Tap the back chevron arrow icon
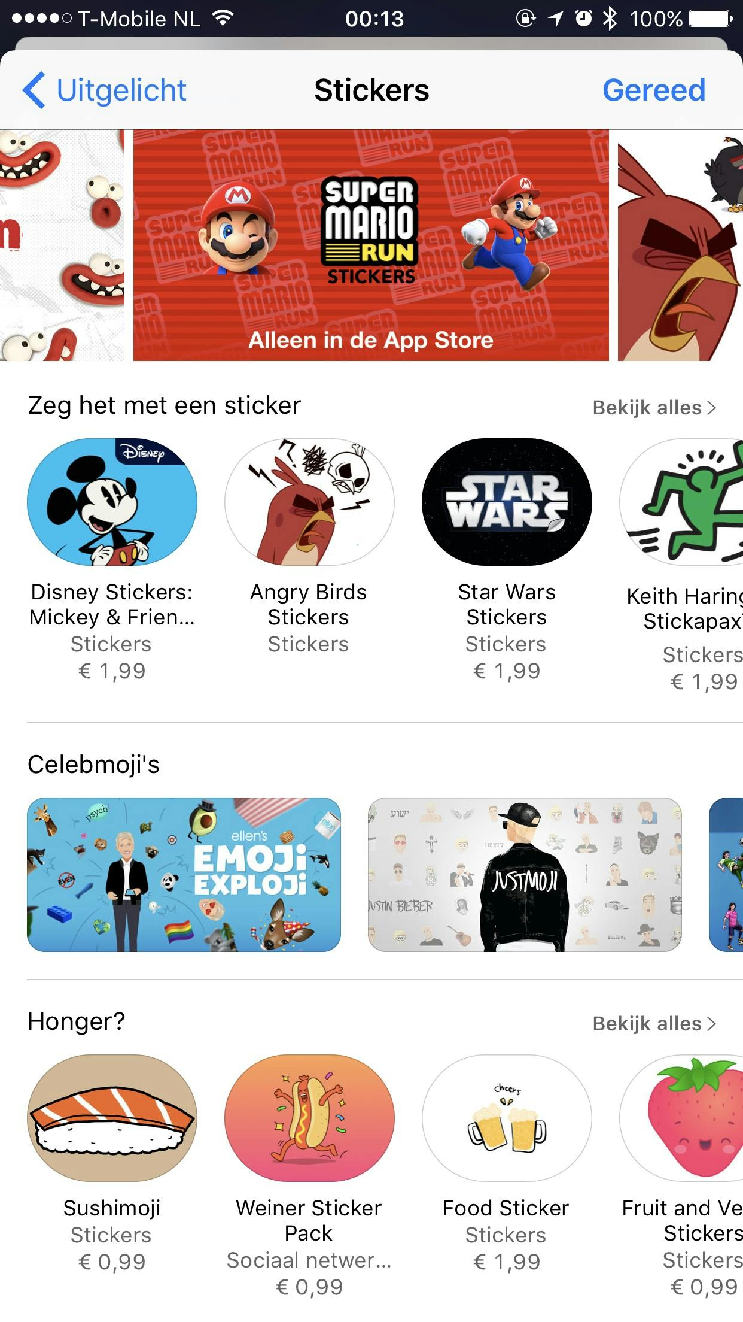Screen dimensions: 743x1322 (x=34, y=90)
